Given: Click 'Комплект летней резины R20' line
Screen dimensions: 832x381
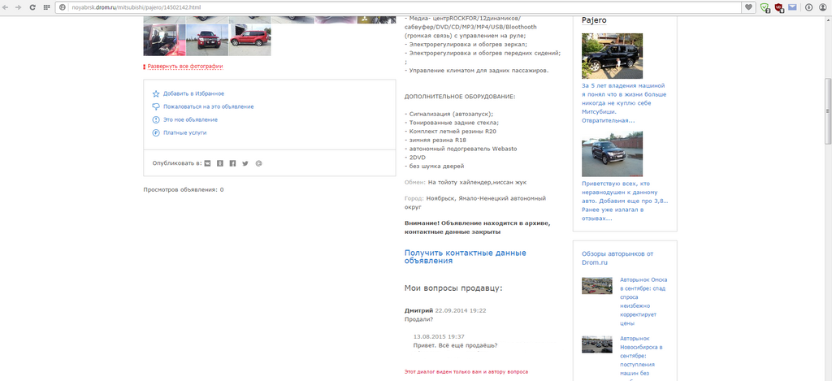Looking at the screenshot, I should 450,131.
